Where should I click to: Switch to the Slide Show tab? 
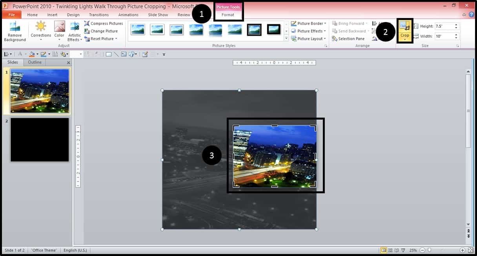pyautogui.click(x=158, y=15)
